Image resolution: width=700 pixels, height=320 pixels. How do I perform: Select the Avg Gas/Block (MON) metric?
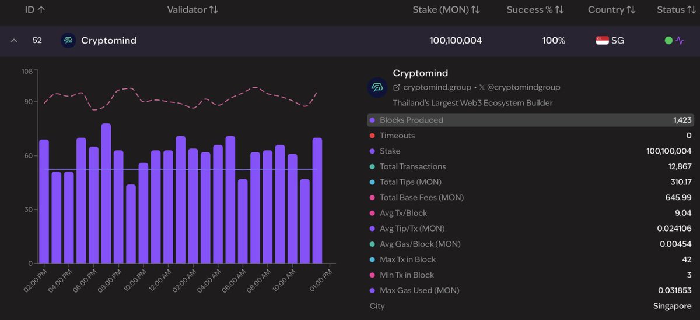[530, 244]
